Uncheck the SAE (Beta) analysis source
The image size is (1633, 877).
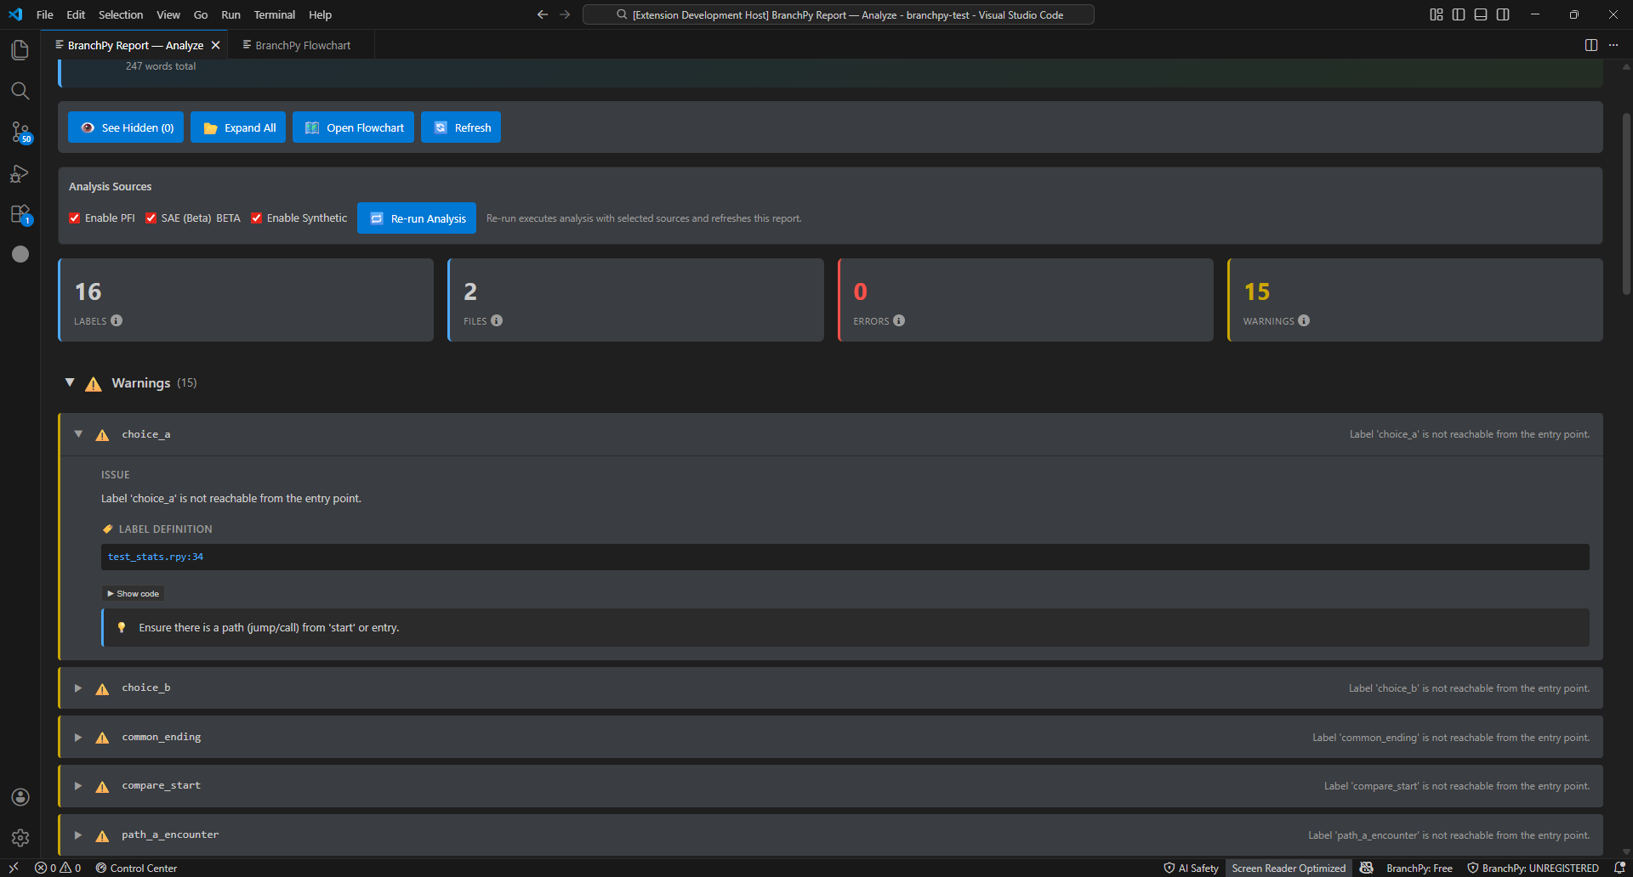click(x=151, y=218)
